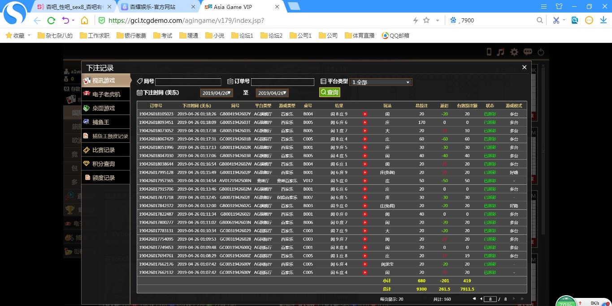Open the end date picker after 至

(x=272, y=93)
